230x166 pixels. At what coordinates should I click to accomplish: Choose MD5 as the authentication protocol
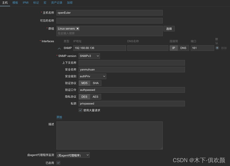(84, 83)
